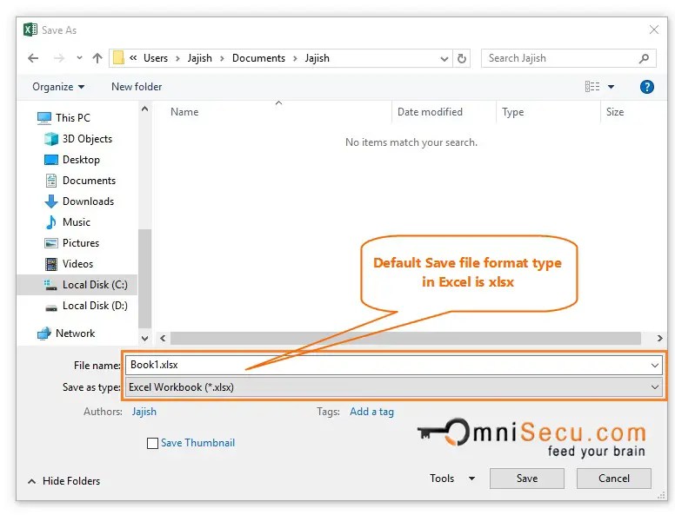Edit the Jajish author name
675x515 pixels.
[144, 412]
